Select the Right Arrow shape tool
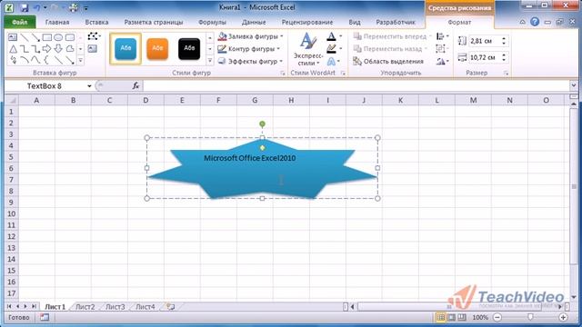Screen dimensions: 582x327 tap(46, 48)
